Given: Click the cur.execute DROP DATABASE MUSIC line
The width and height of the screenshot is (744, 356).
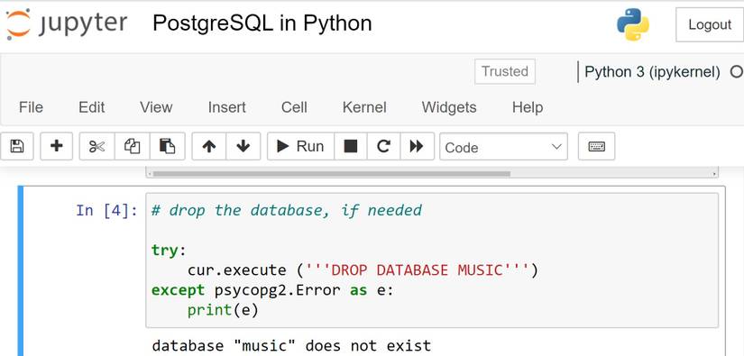Looking at the screenshot, I should click(363, 270).
